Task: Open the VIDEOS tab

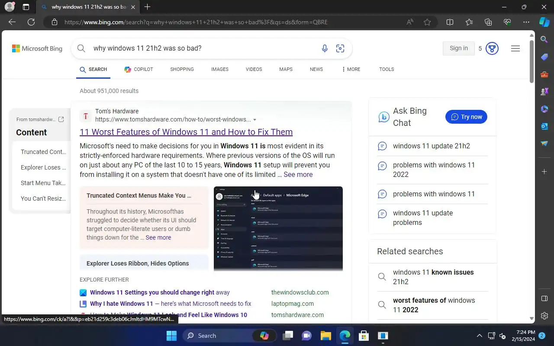Action: [254, 69]
